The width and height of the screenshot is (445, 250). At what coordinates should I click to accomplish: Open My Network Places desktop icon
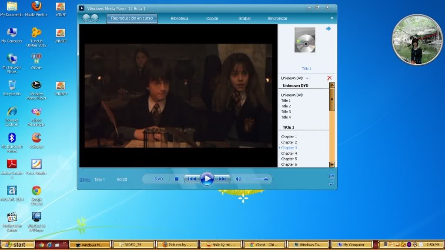click(12, 63)
